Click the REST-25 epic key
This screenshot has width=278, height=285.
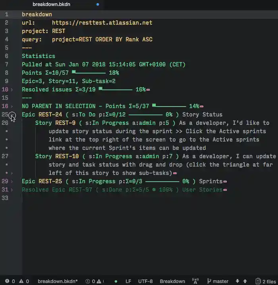point(50,181)
